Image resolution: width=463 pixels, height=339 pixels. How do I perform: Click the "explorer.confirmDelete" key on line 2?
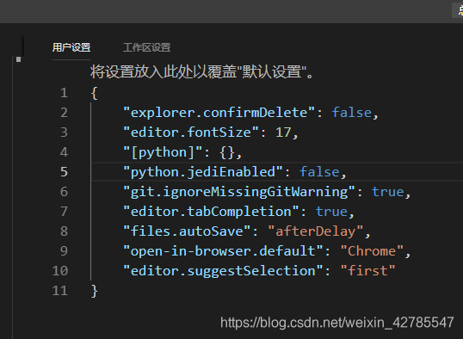[x=219, y=113]
